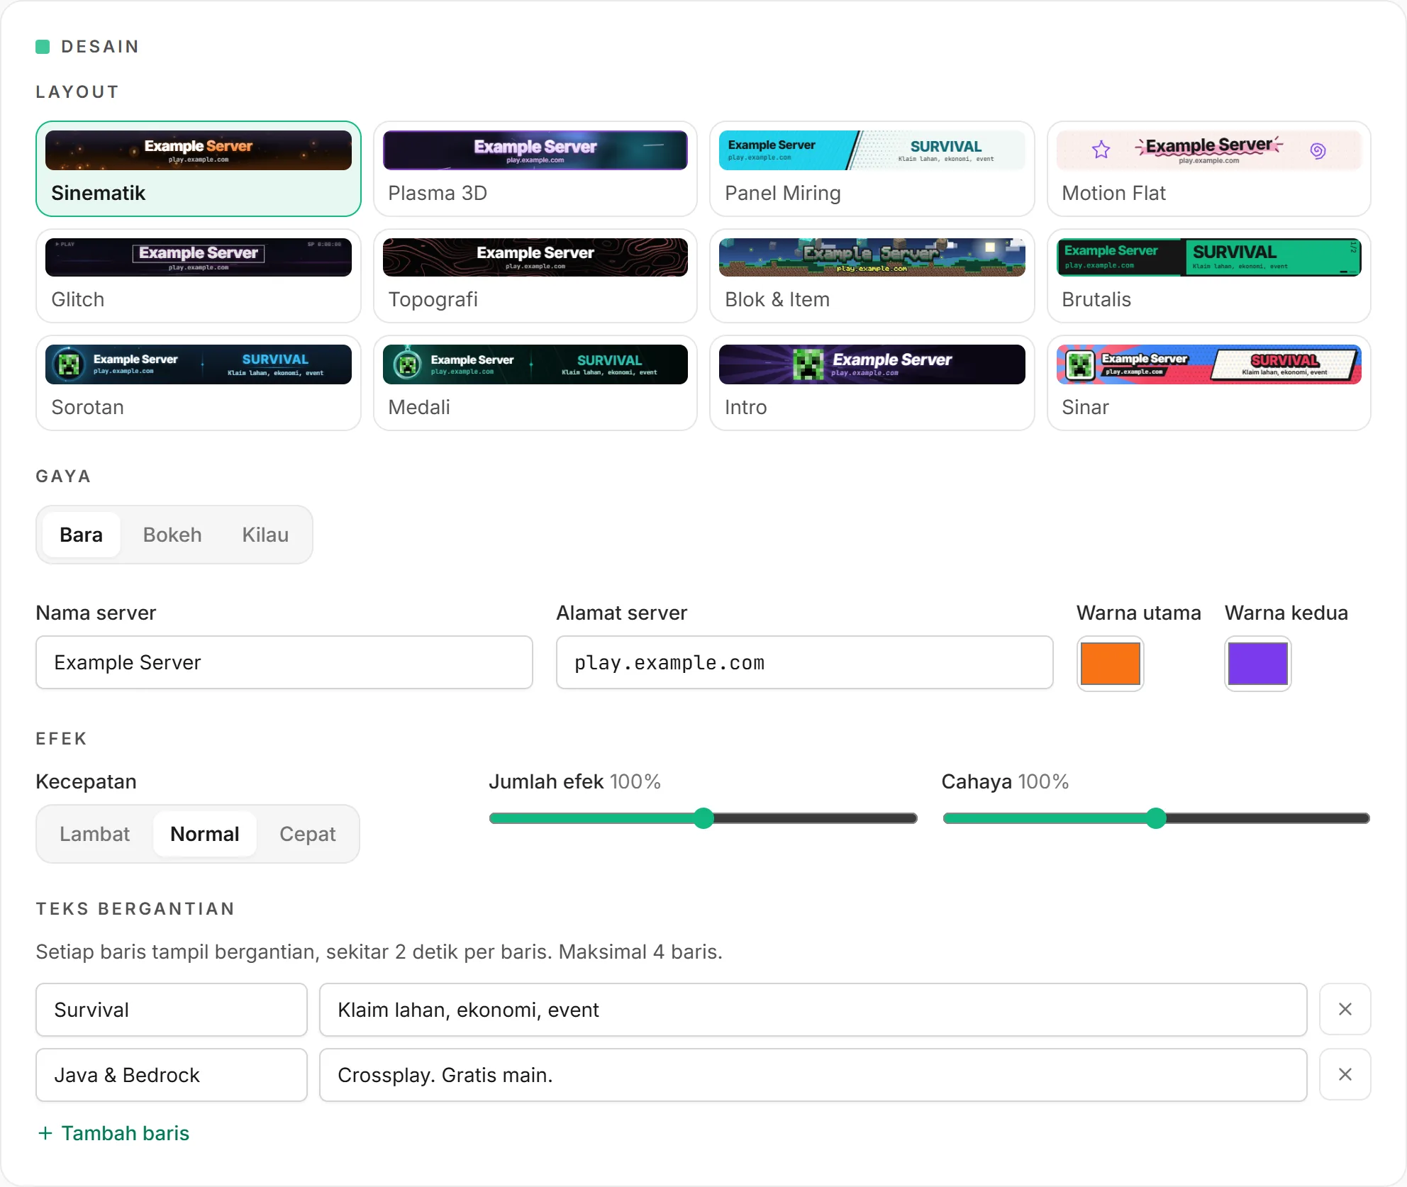Set speed to Cepat

pyautogui.click(x=307, y=834)
